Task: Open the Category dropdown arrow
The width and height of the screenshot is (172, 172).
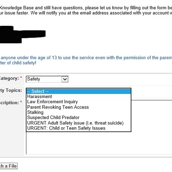Action: 65,79
